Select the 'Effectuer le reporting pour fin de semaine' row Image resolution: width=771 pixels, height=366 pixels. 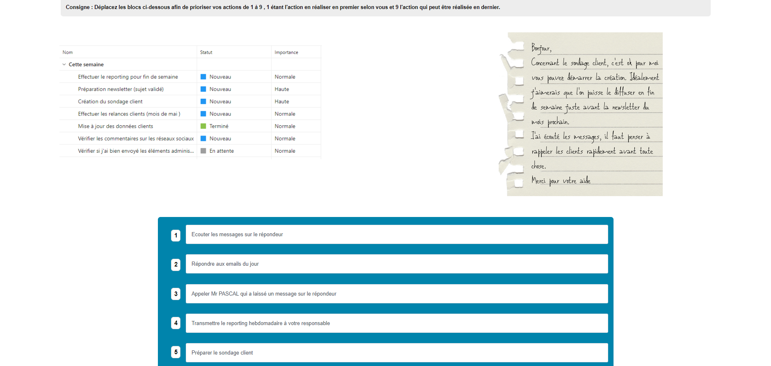pyautogui.click(x=128, y=77)
